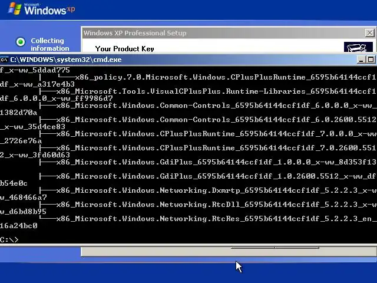This screenshot has height=283, width=377.
Task: Click the Networking.RtcRes tree entry
Action: (x=216, y=219)
